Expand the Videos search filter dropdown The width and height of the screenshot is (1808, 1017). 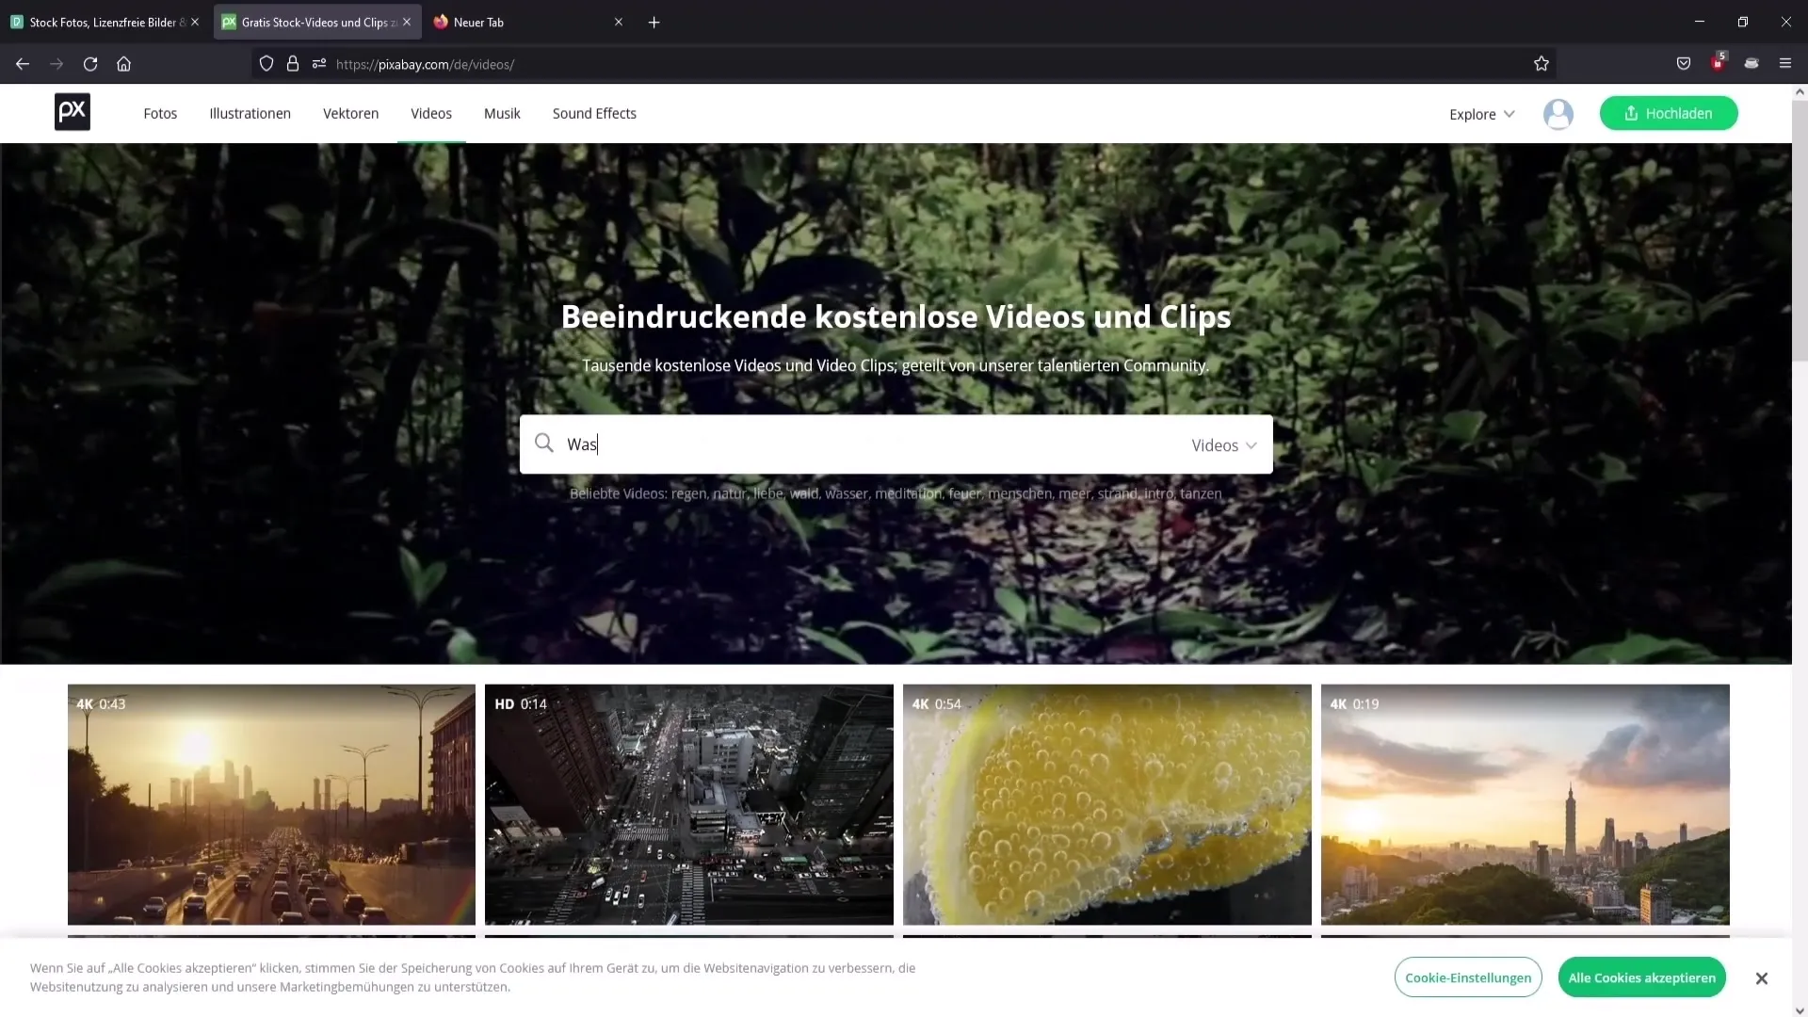click(x=1224, y=444)
